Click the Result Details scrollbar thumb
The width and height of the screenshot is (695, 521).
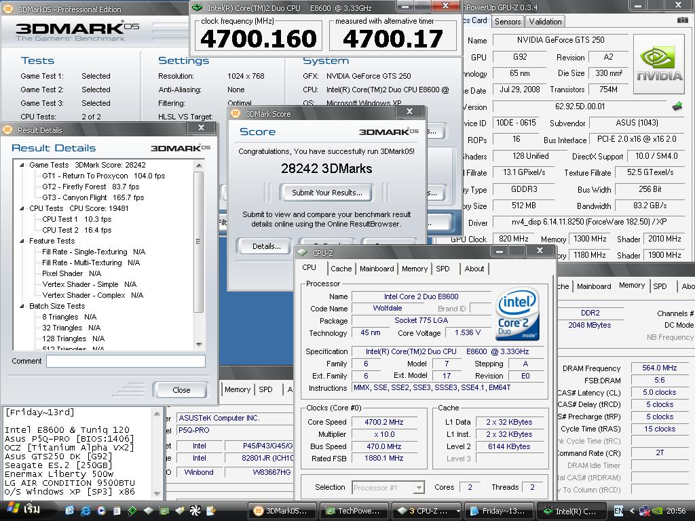click(x=199, y=242)
